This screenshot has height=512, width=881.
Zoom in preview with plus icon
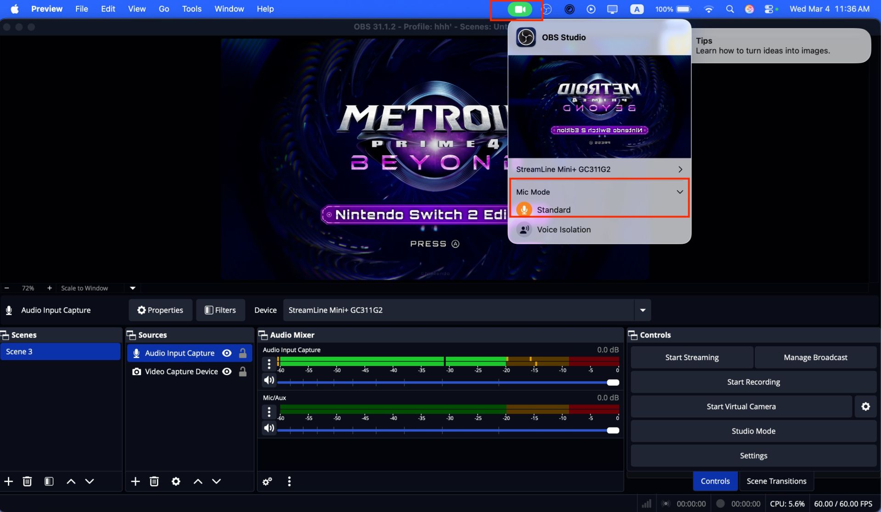tap(50, 288)
